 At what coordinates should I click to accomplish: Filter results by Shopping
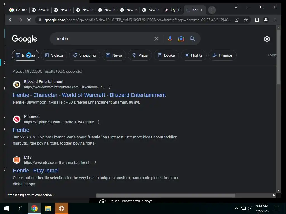[x=84, y=55]
